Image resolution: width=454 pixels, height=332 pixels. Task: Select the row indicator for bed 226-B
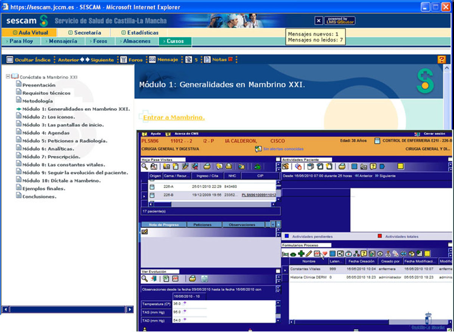point(144,195)
